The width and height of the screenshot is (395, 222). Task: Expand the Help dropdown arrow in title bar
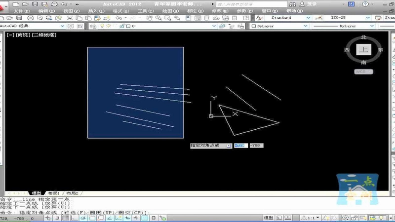(x=372, y=4)
